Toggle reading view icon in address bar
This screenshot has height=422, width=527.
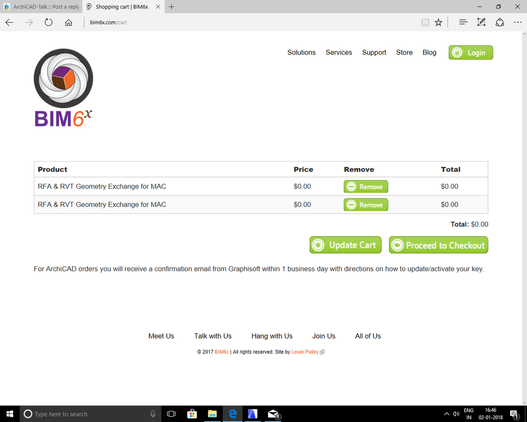click(x=425, y=23)
